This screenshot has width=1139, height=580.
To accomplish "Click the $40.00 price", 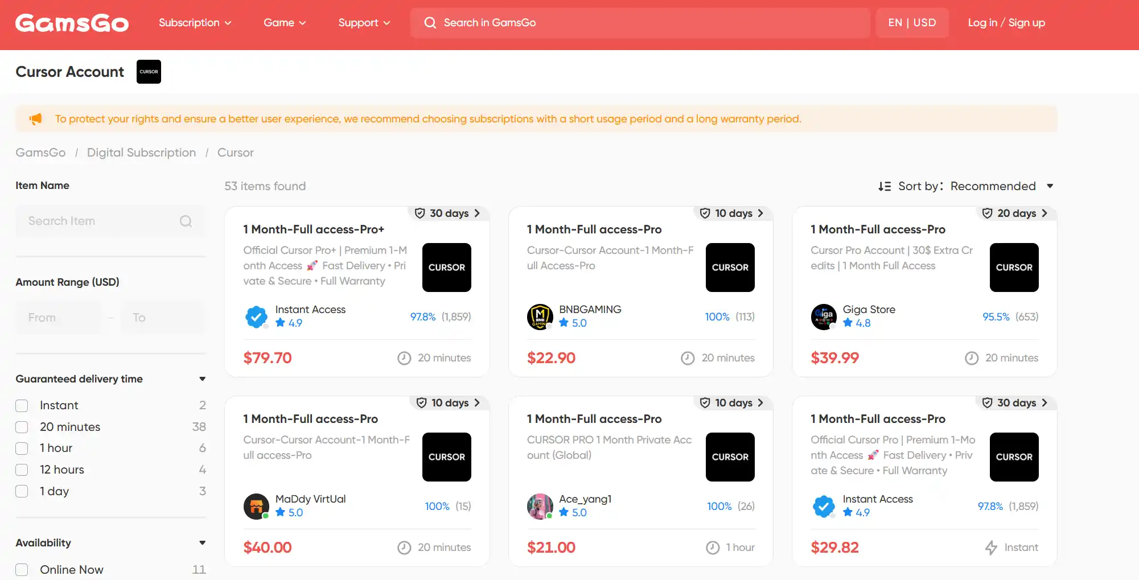I will 268,548.
